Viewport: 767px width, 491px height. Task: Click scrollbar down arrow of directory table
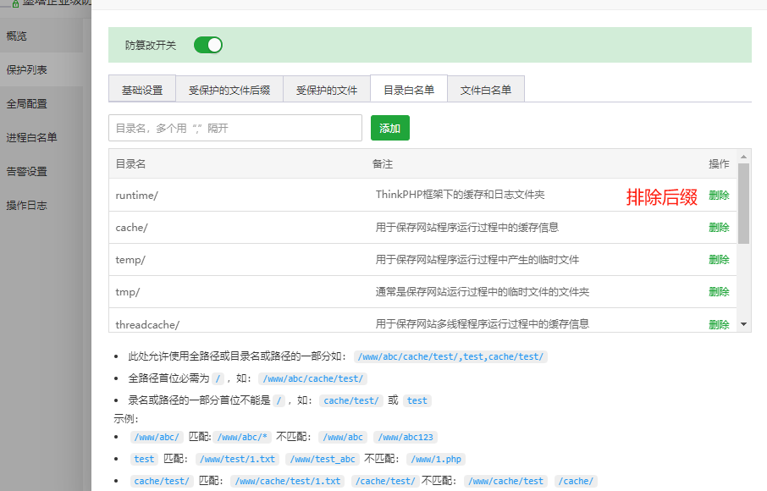[743, 324]
